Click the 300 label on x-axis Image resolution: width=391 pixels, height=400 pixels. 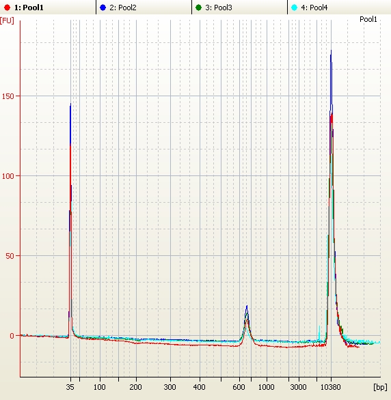coord(170,387)
